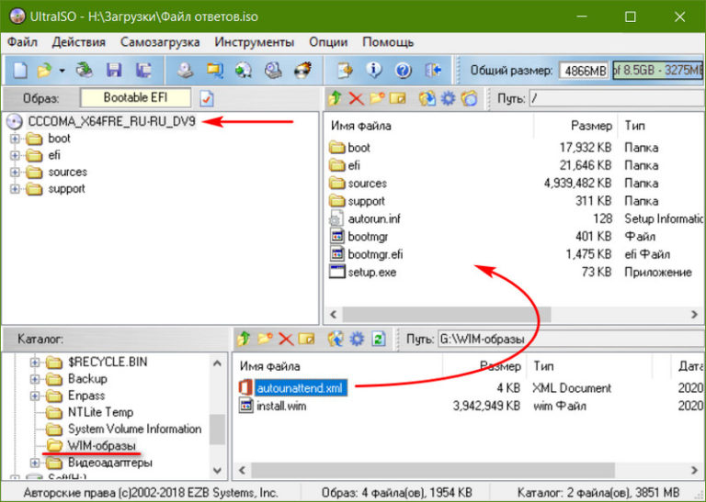Click the refresh icon in catalog file pane

(x=378, y=339)
